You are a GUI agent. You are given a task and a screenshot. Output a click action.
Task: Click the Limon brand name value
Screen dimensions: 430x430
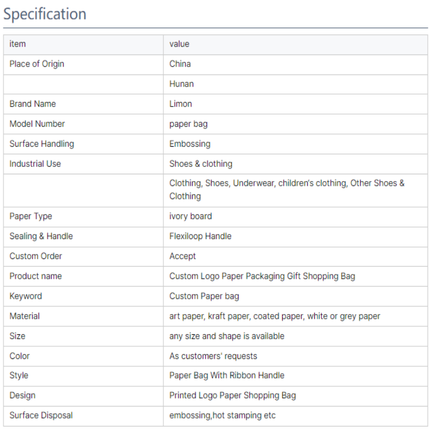click(x=181, y=104)
